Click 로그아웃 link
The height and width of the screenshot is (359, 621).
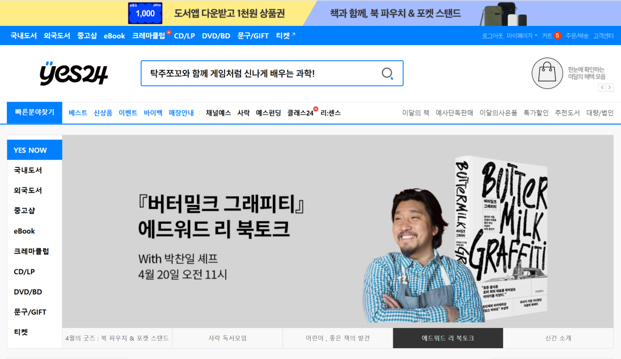[x=492, y=36]
